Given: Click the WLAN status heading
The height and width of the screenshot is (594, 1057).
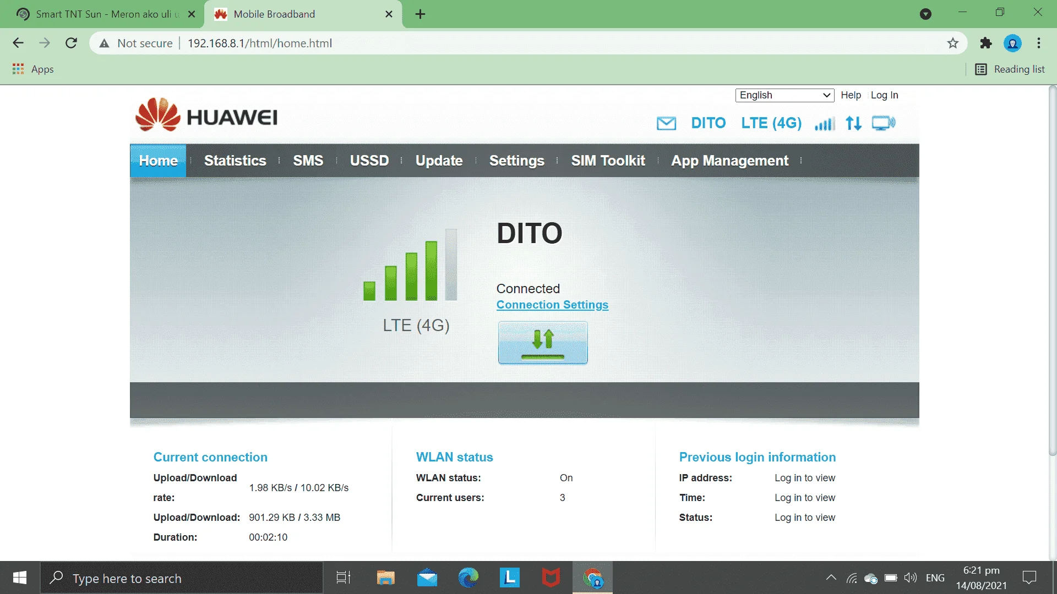Looking at the screenshot, I should pyautogui.click(x=454, y=457).
